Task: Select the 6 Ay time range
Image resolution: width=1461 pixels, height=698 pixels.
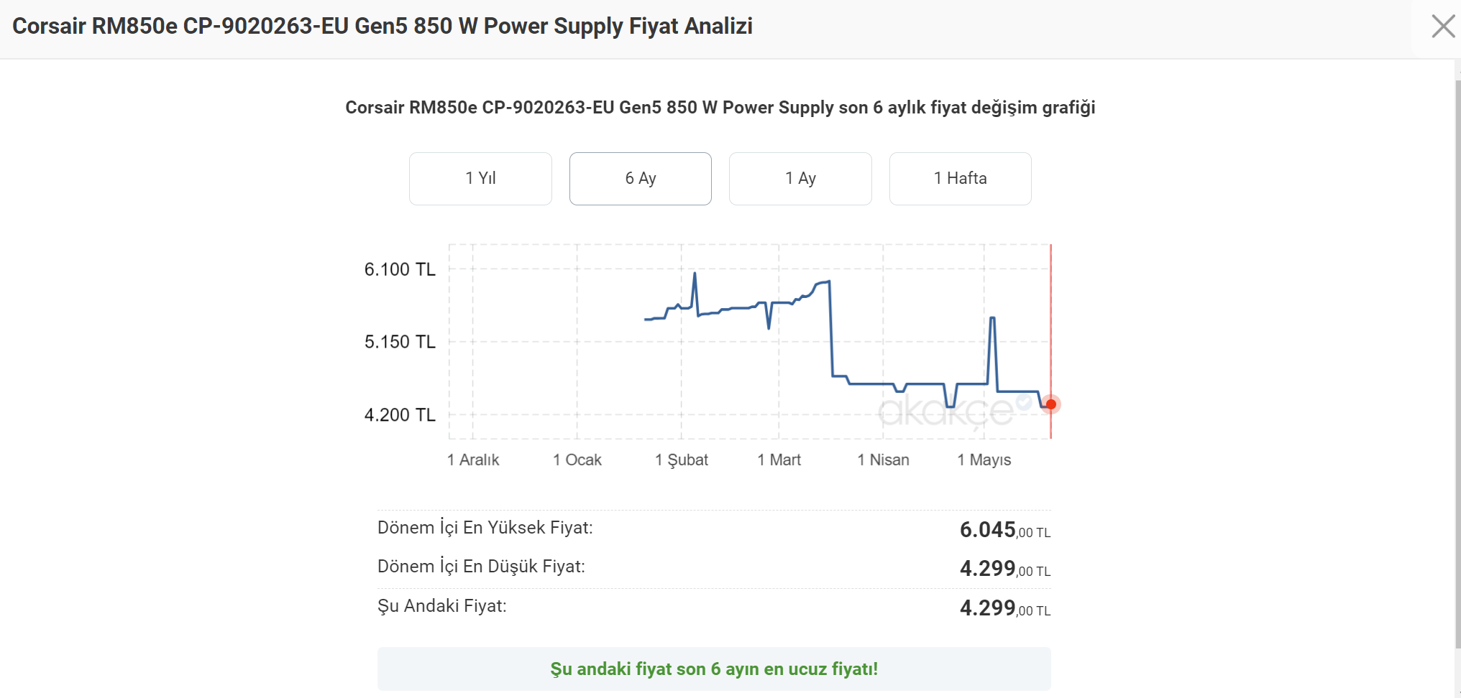Action: pos(640,178)
